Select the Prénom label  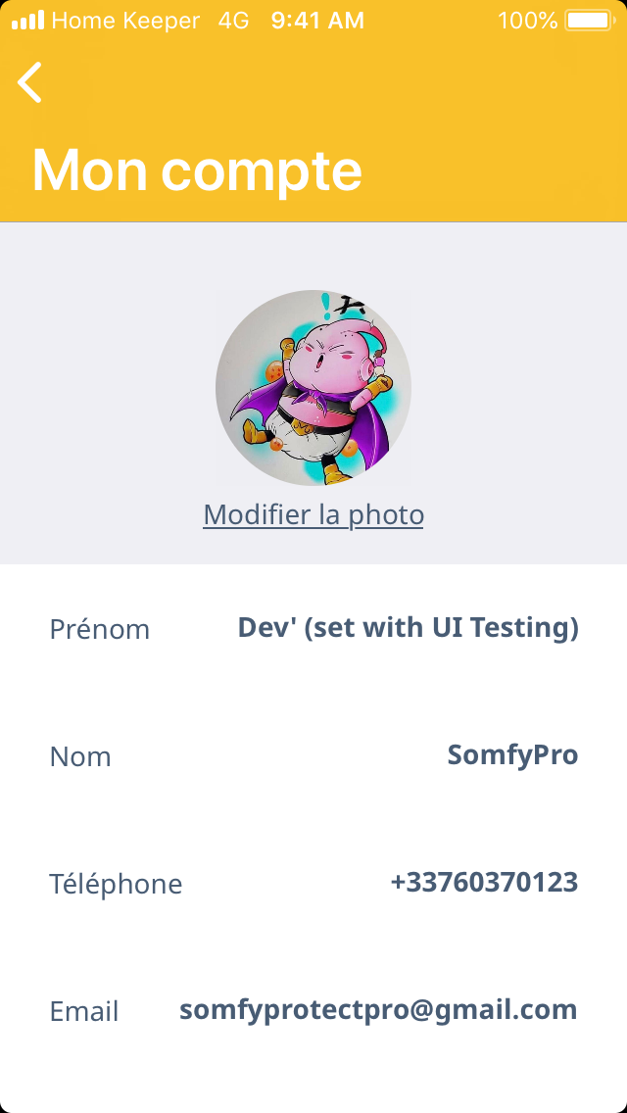(100, 629)
